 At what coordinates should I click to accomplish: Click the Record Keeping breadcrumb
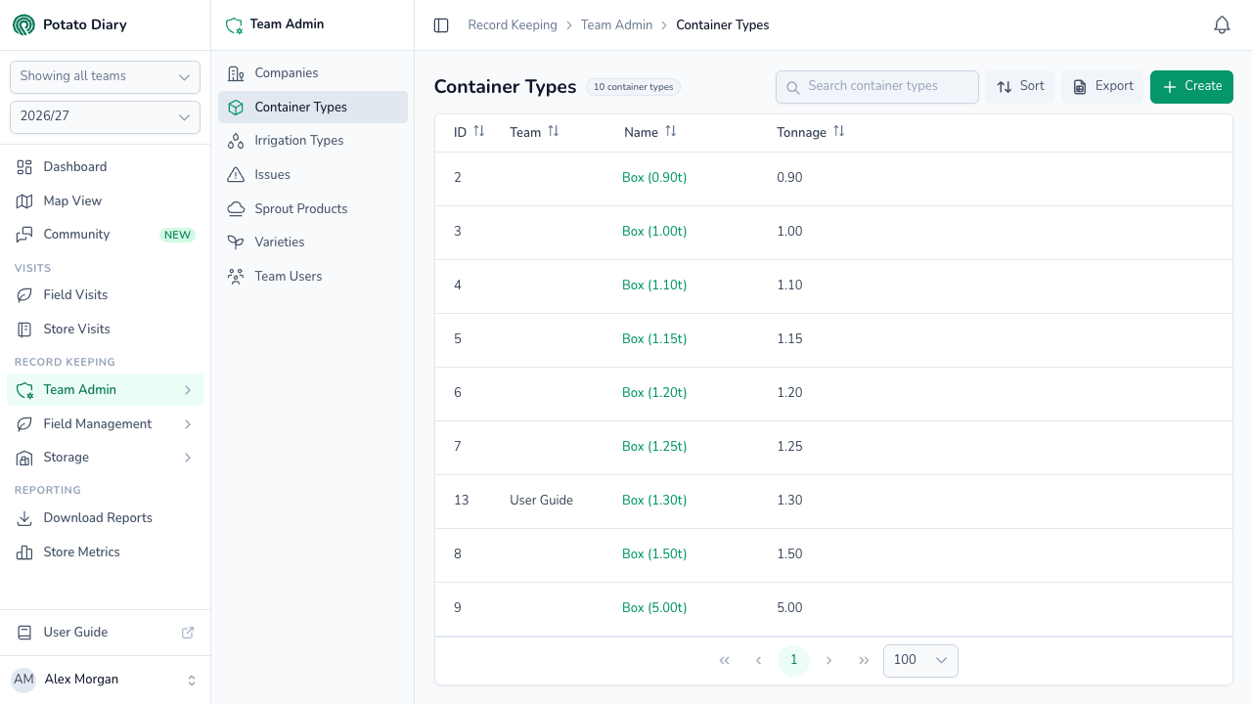point(513,25)
